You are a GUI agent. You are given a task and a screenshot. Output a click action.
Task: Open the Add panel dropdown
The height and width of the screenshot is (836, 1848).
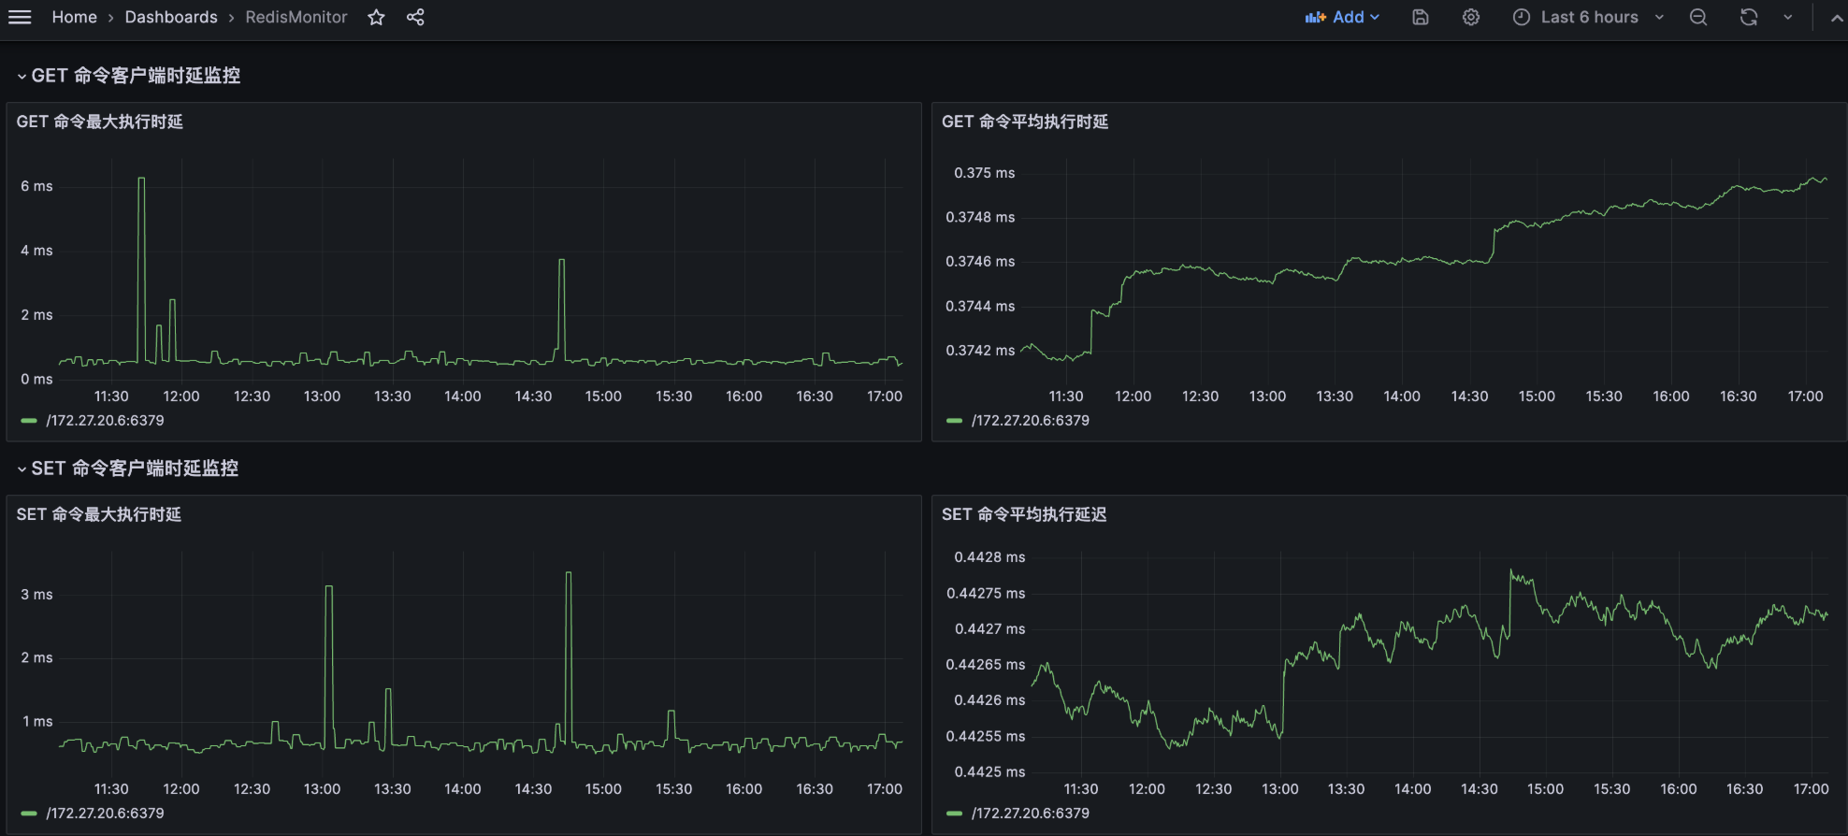pyautogui.click(x=1343, y=17)
